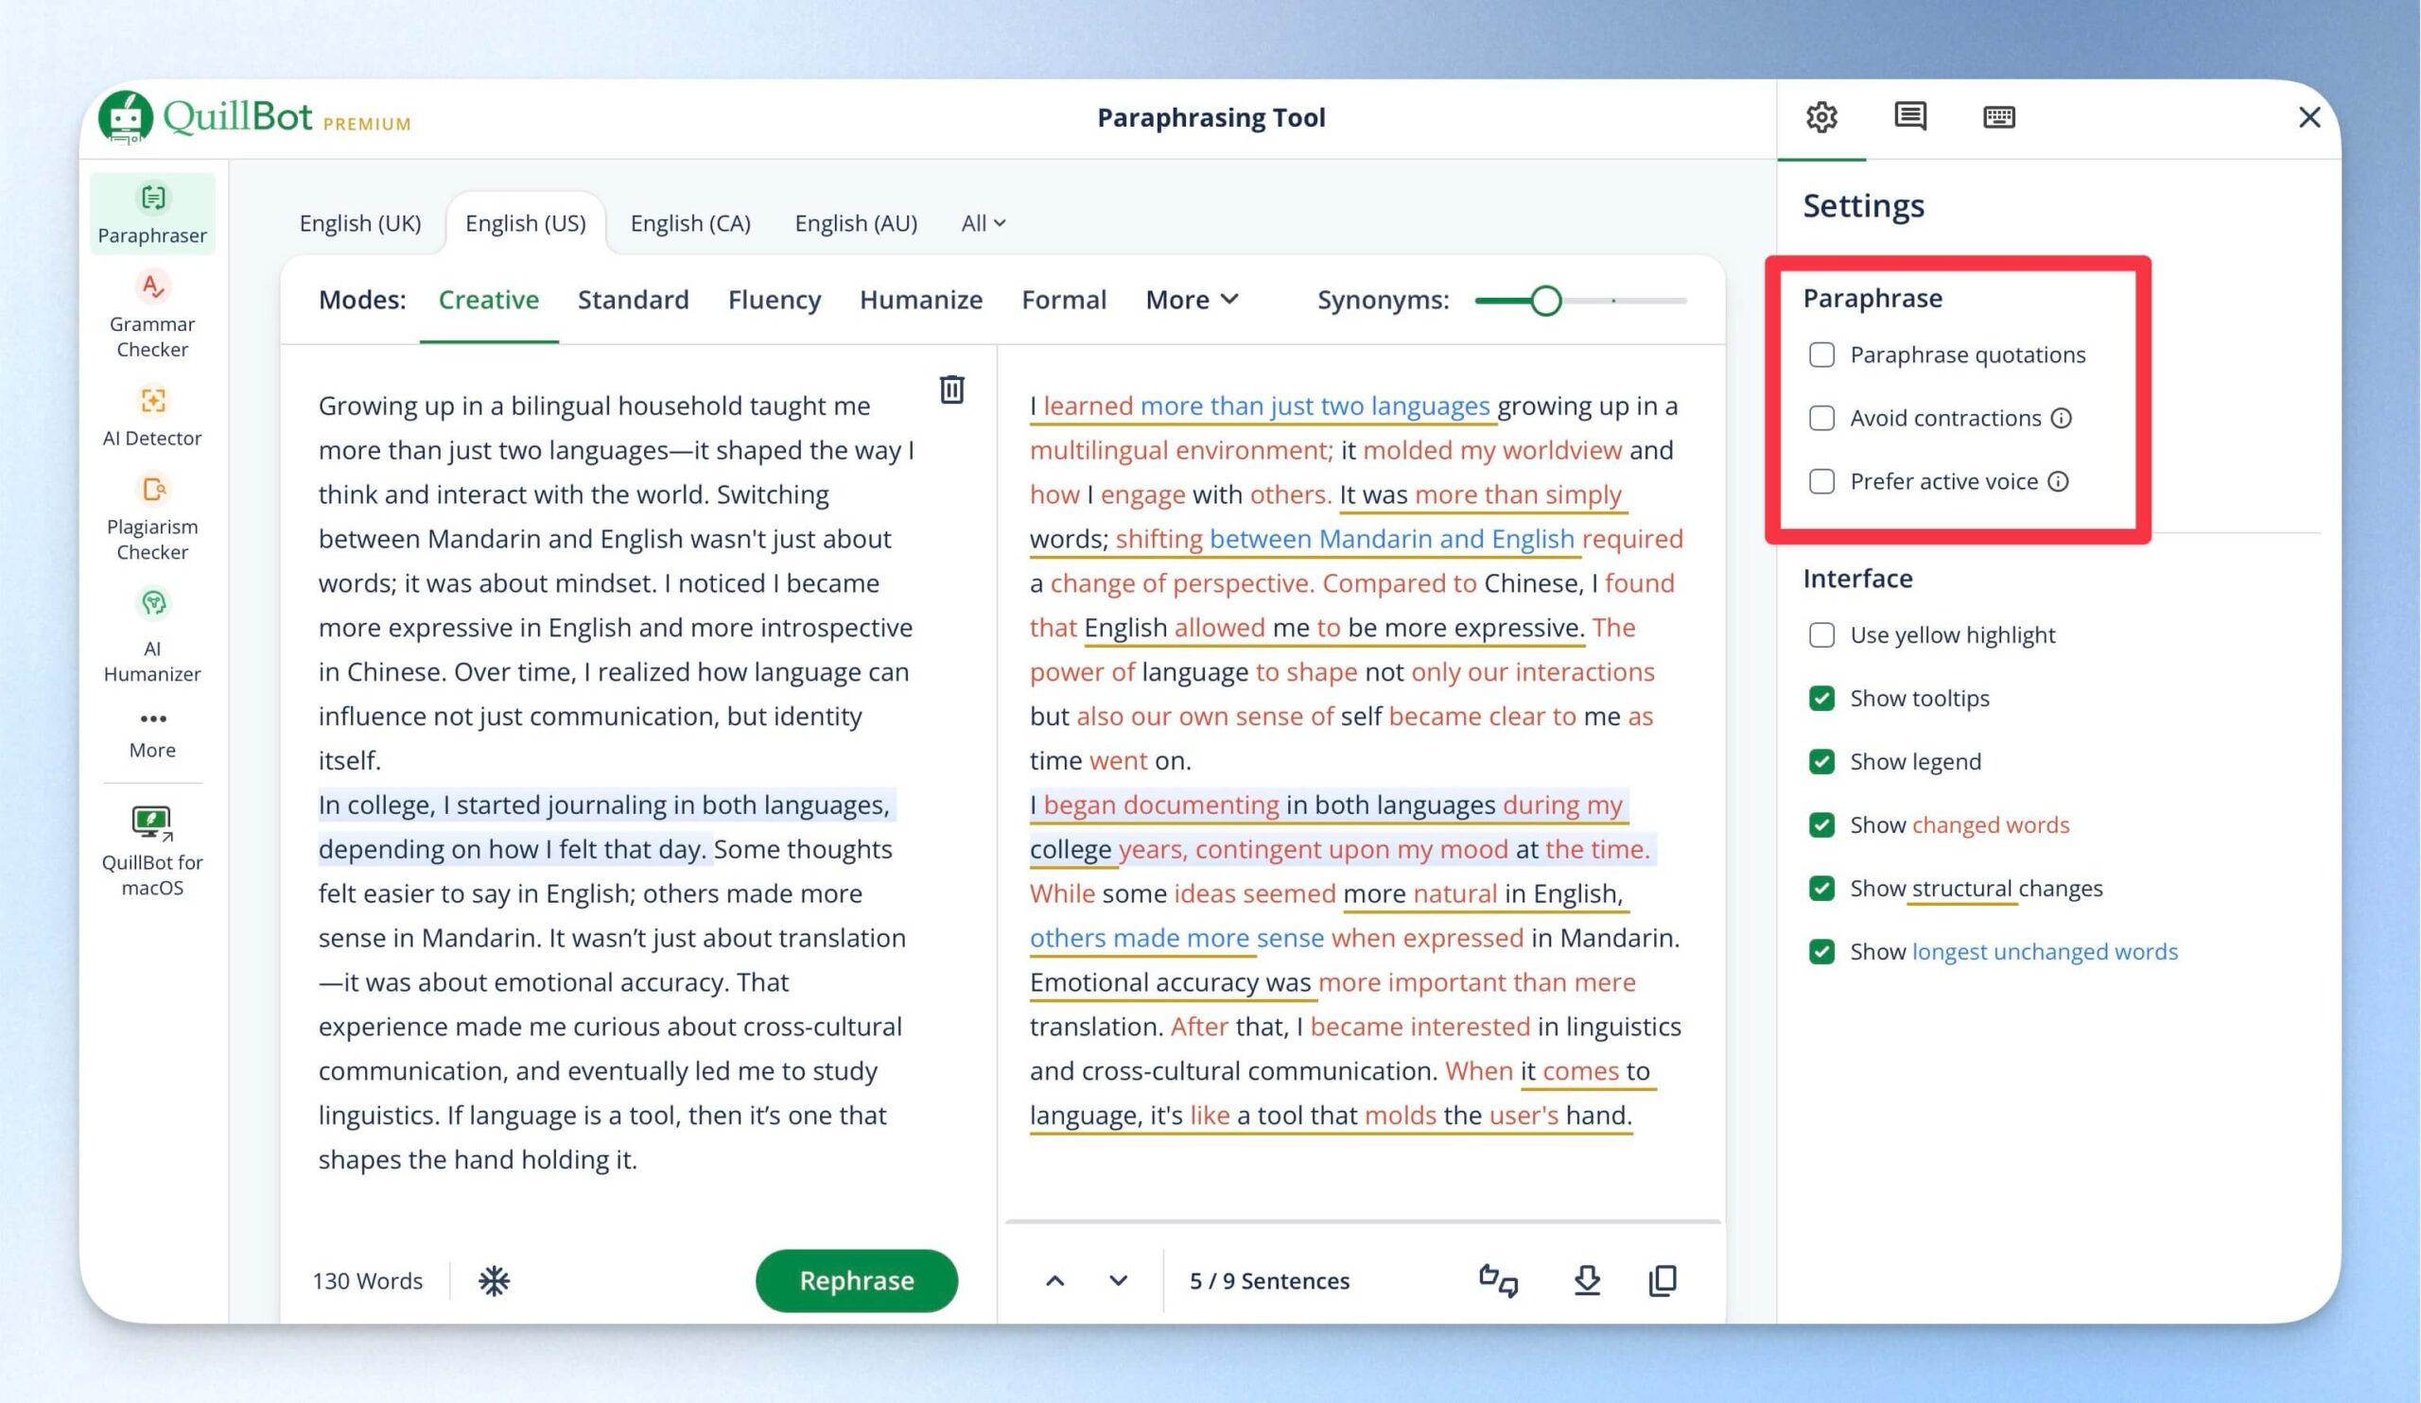Adjust the Synonyms slider handle

[x=1546, y=301]
